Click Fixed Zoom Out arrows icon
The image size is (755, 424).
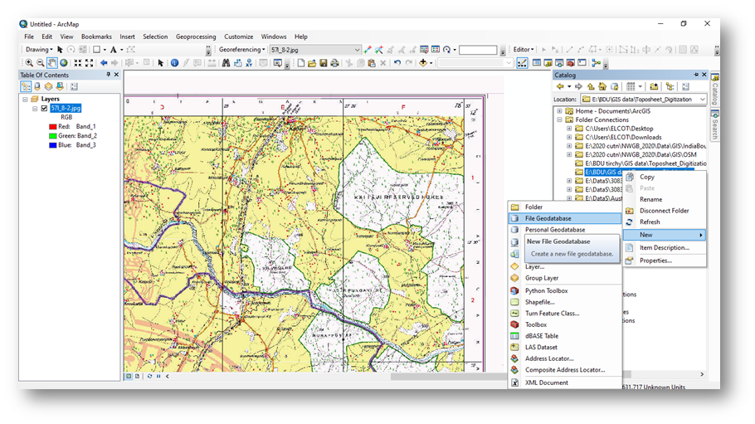[x=89, y=62]
